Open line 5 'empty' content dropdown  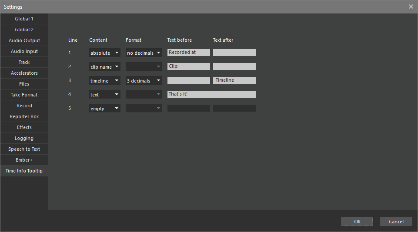click(105, 109)
